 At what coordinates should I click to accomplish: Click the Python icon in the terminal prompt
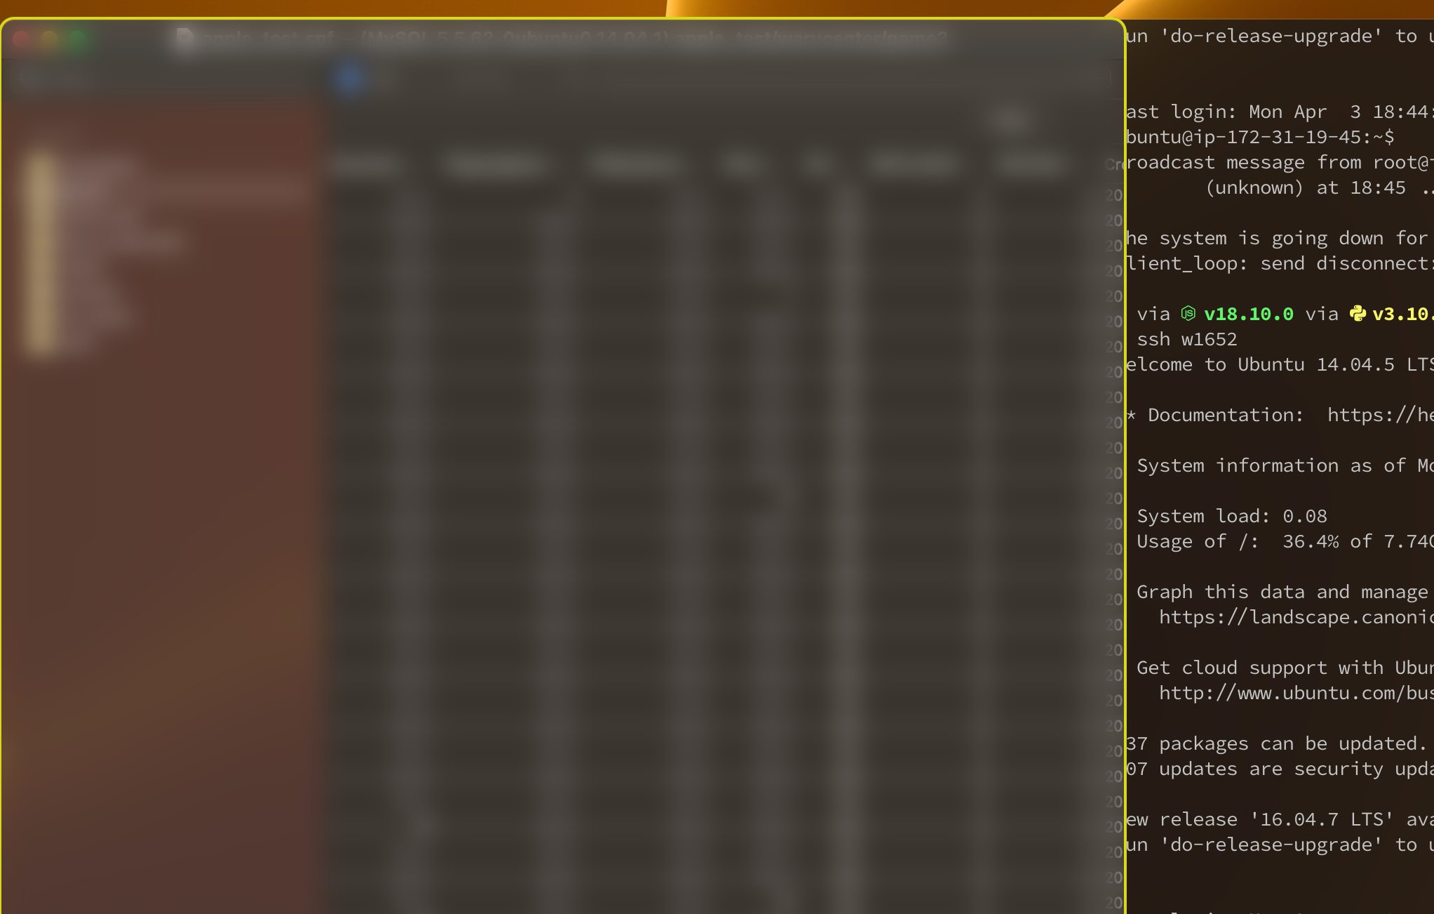coord(1358,314)
